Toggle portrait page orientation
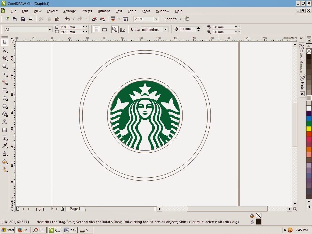 [x=97, y=29]
